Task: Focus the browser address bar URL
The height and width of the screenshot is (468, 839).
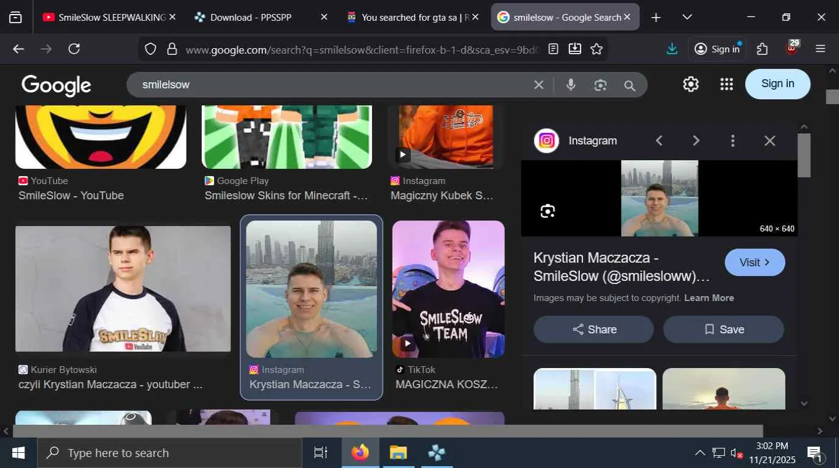Action: click(x=362, y=49)
